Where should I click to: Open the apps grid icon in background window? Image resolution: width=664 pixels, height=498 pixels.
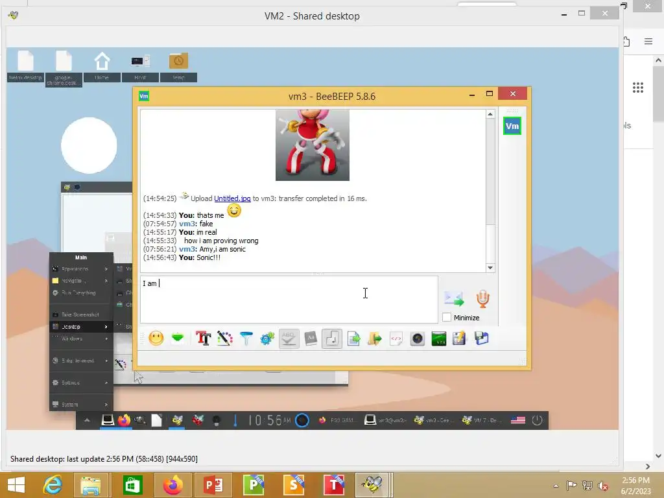click(x=638, y=88)
